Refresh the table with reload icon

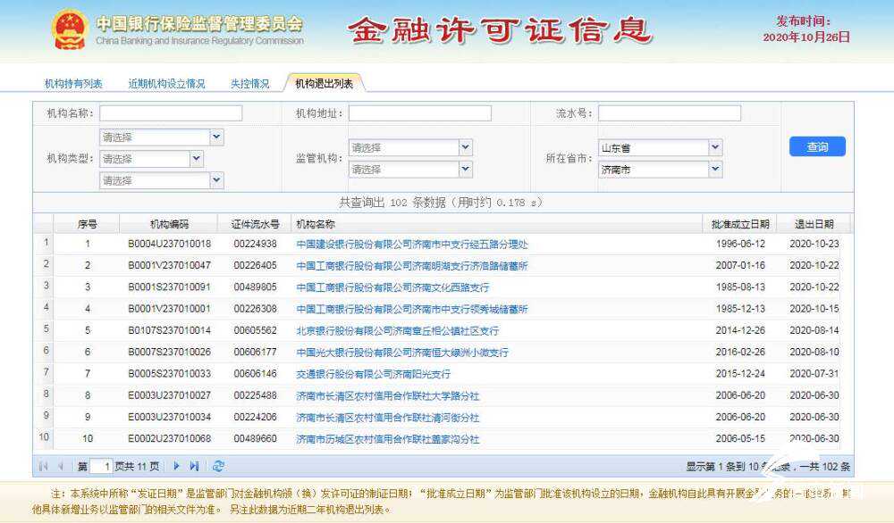[x=218, y=466]
